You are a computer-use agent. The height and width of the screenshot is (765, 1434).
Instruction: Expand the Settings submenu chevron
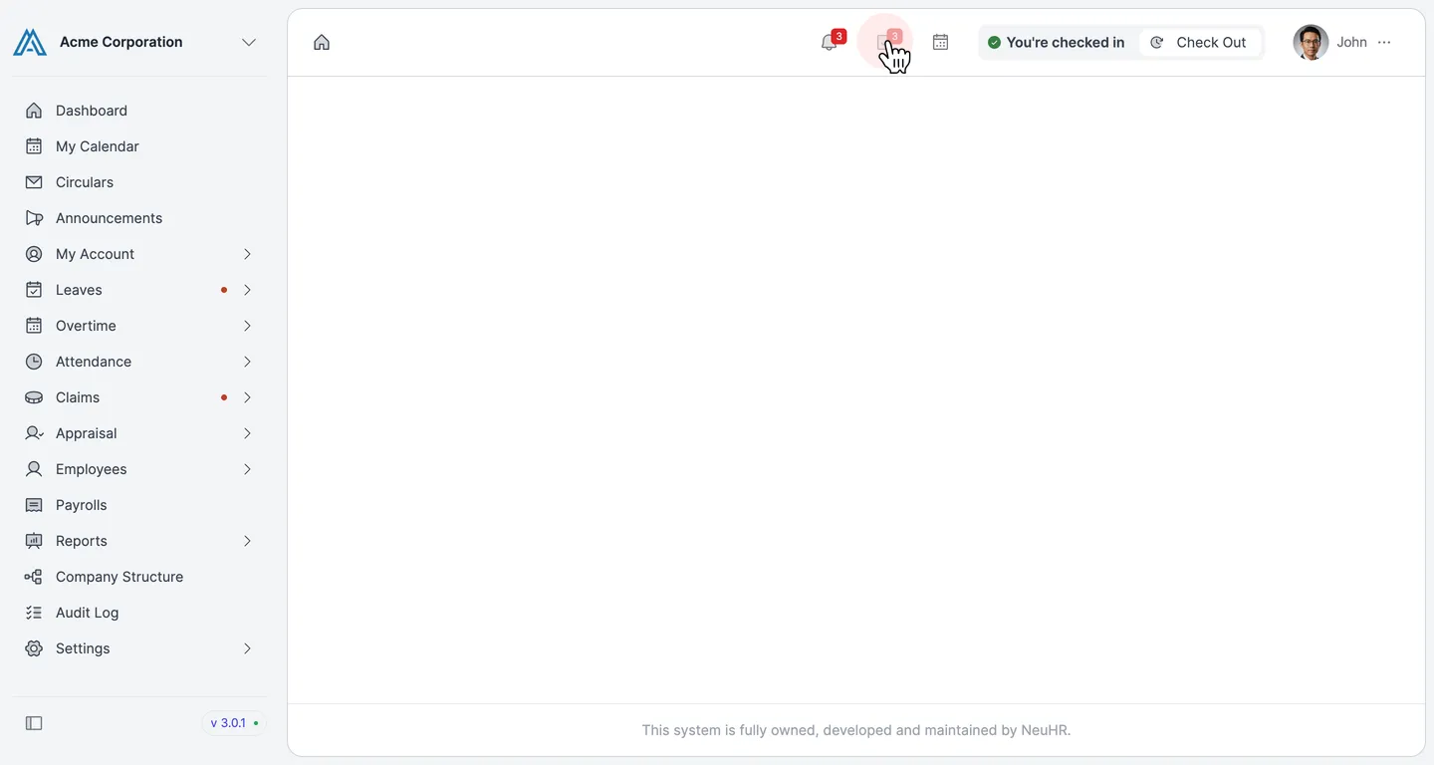coord(247,648)
